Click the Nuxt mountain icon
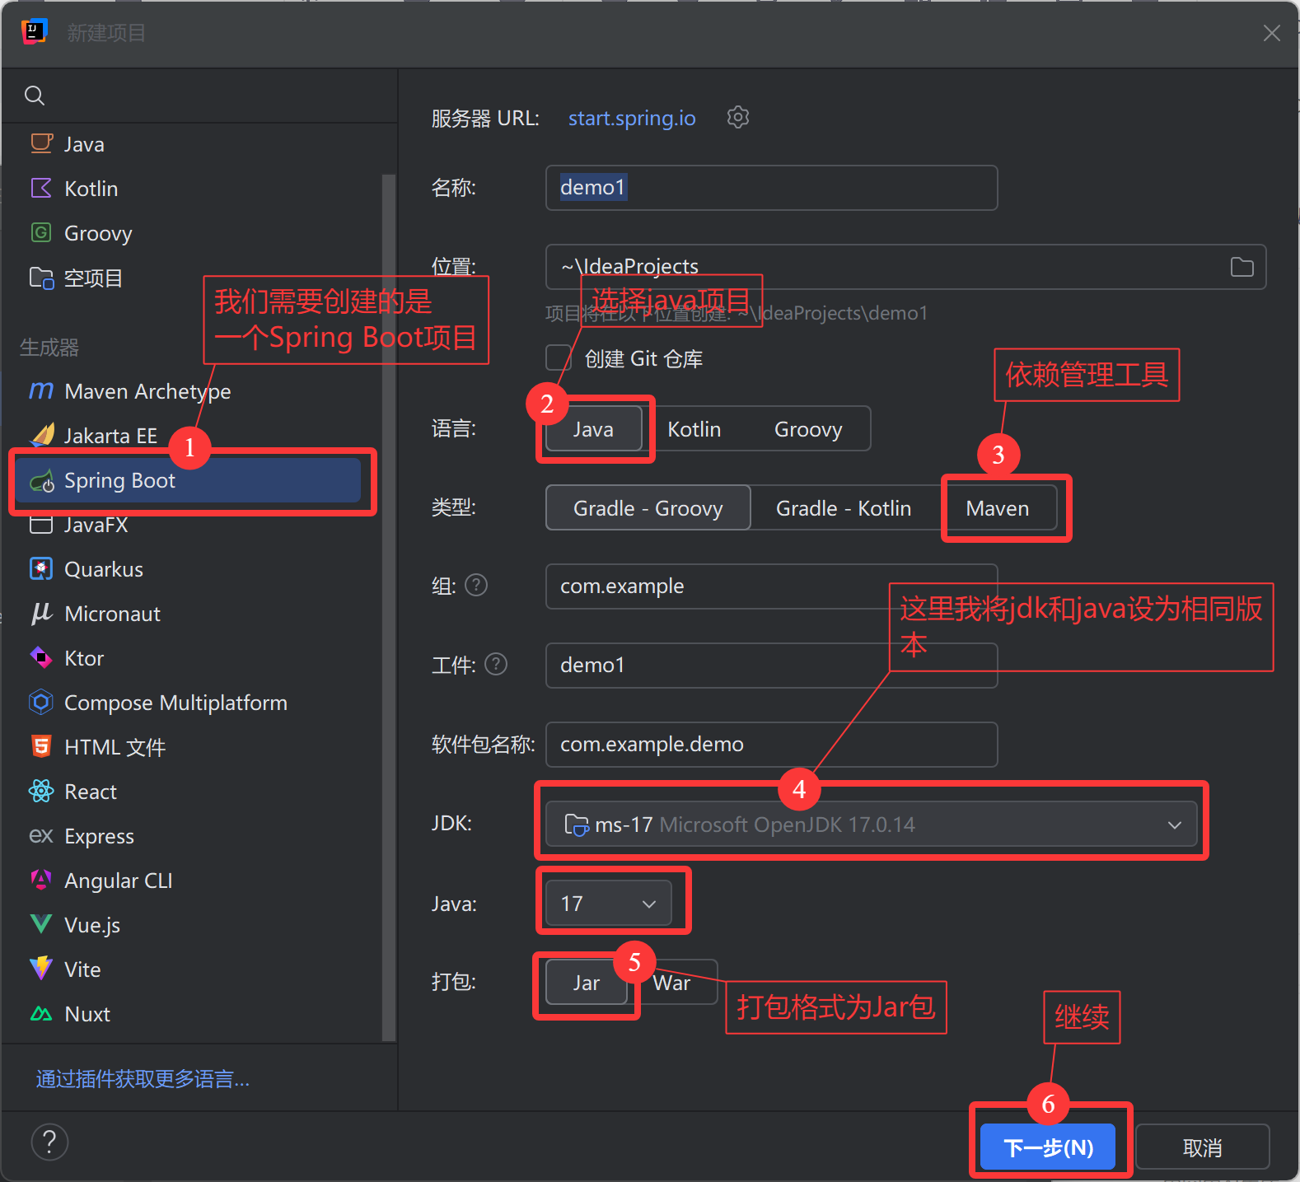The height and width of the screenshot is (1182, 1300). [41, 1013]
